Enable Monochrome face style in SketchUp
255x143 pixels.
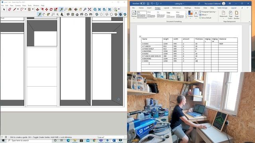pyautogui.click(x=125, y=14)
